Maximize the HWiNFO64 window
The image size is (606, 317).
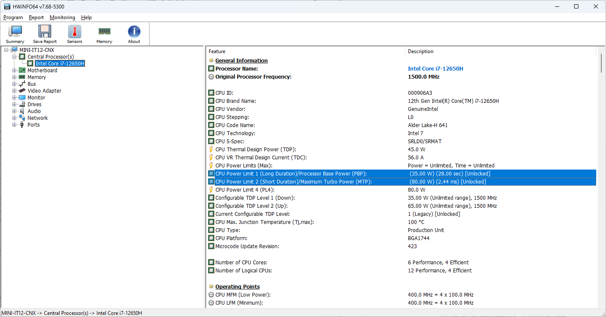pyautogui.click(x=576, y=6)
